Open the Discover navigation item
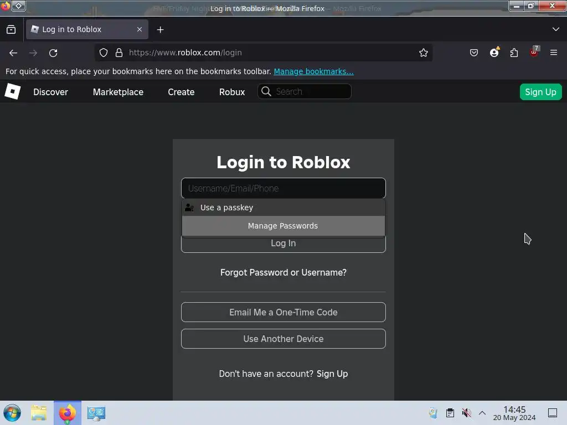The image size is (567, 425). [x=50, y=92]
